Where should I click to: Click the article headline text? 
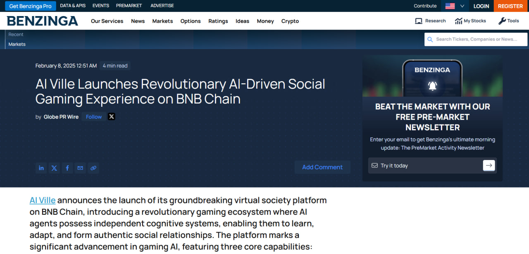[180, 92]
